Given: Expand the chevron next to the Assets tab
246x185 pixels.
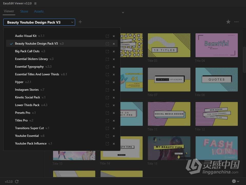Looking at the screenshot, I should (x=123, y=12).
